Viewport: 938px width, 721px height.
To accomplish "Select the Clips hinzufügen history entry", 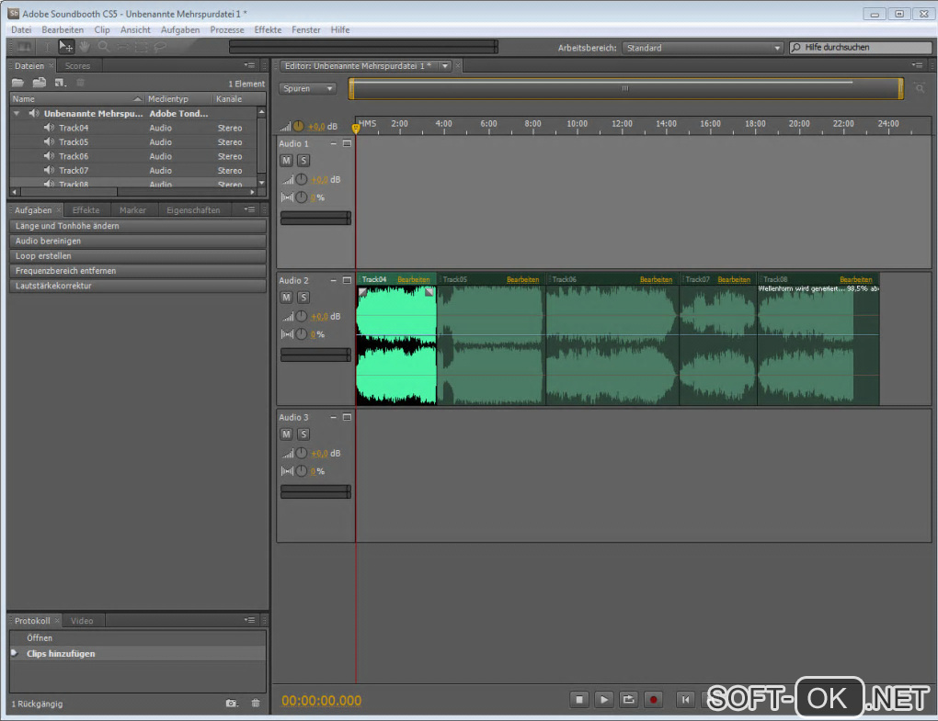I will point(138,654).
